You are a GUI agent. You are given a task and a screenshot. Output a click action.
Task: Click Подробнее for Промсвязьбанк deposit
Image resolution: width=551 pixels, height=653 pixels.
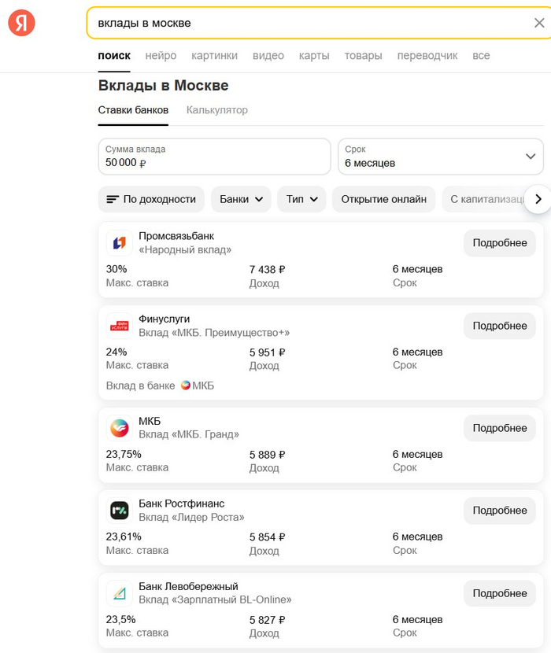[499, 243]
